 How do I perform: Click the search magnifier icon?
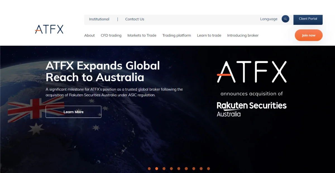point(285,19)
